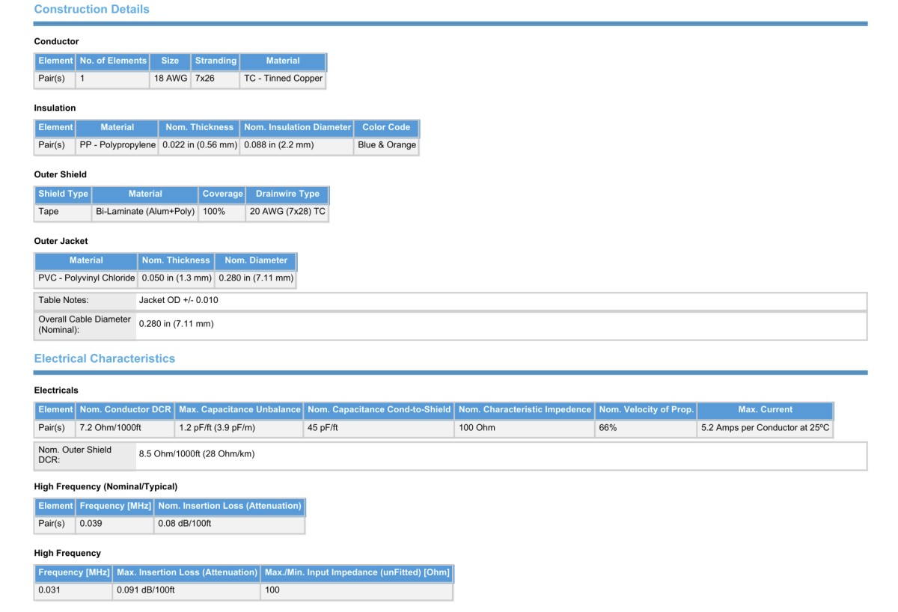This screenshot has width=898, height=612.
Task: Select the 0.091 dB/100ft insertion loss cell
Action: click(x=146, y=590)
